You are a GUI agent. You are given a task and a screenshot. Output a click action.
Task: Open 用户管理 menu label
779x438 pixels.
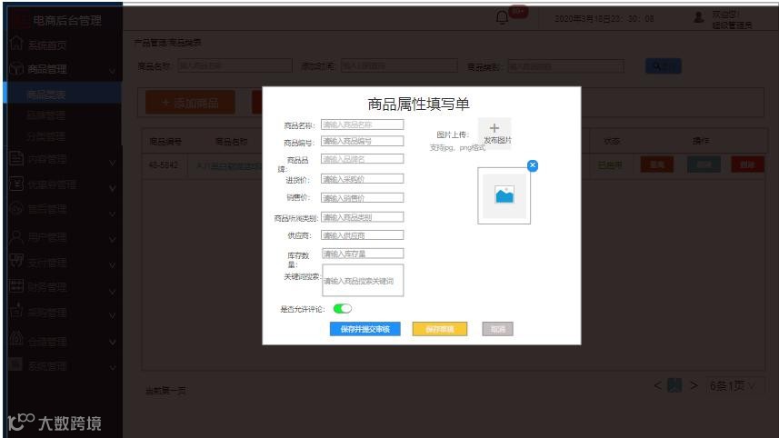(46, 238)
